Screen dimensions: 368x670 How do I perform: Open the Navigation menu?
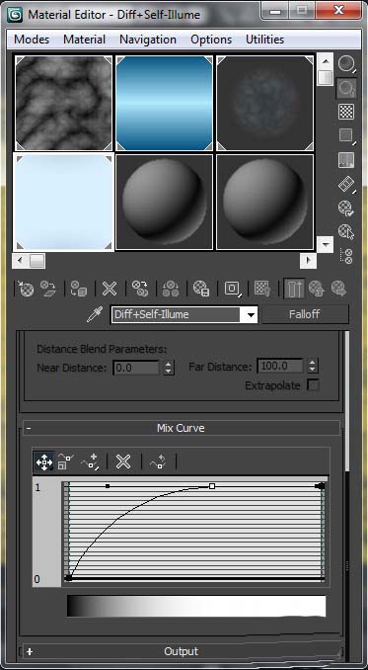(x=148, y=40)
